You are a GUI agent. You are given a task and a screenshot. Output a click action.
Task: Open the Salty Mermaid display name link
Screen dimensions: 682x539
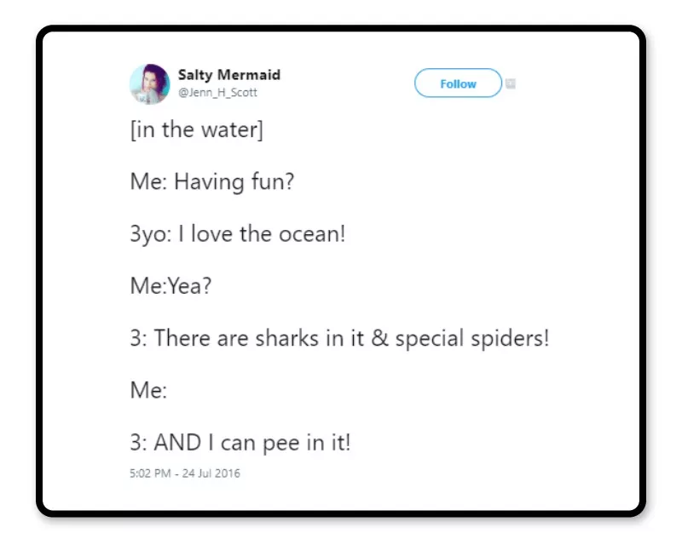[229, 75]
